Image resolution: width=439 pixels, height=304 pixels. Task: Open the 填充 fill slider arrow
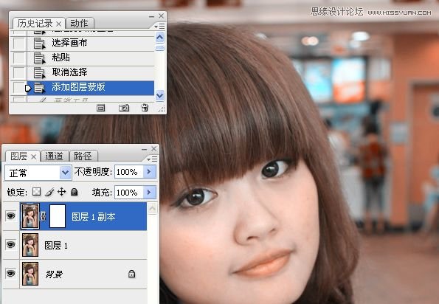tap(149, 192)
